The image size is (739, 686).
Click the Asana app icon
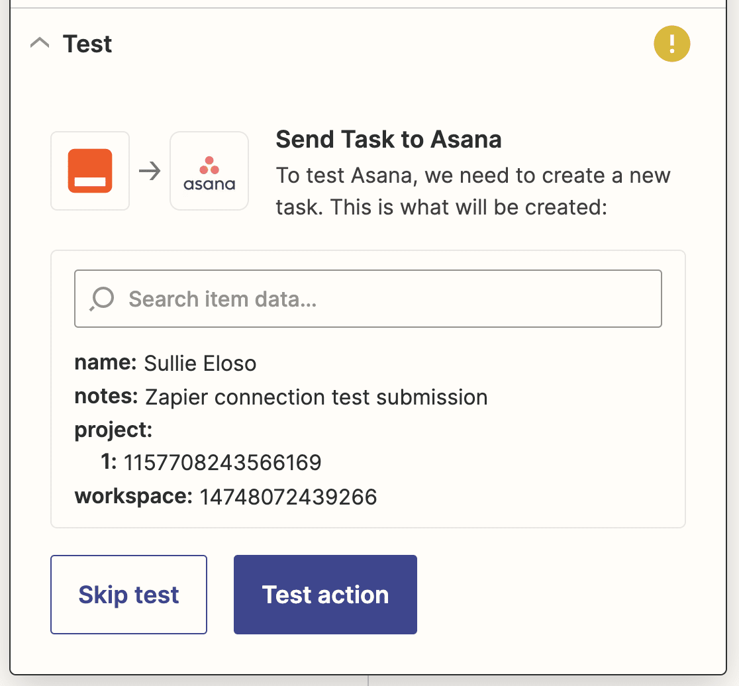[x=209, y=171]
